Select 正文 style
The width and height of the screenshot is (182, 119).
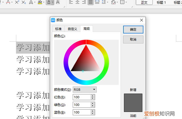tap(144, 2)
